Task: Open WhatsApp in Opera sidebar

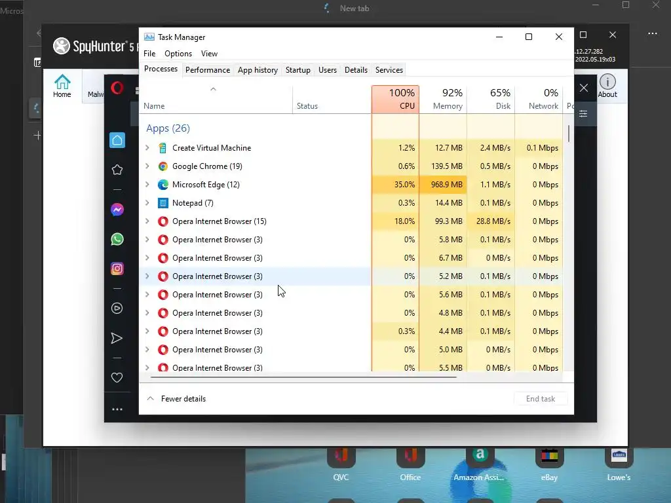Action: (x=117, y=239)
